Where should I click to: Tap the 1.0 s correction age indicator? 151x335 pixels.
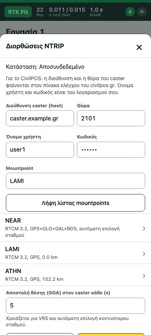[x=96, y=12]
